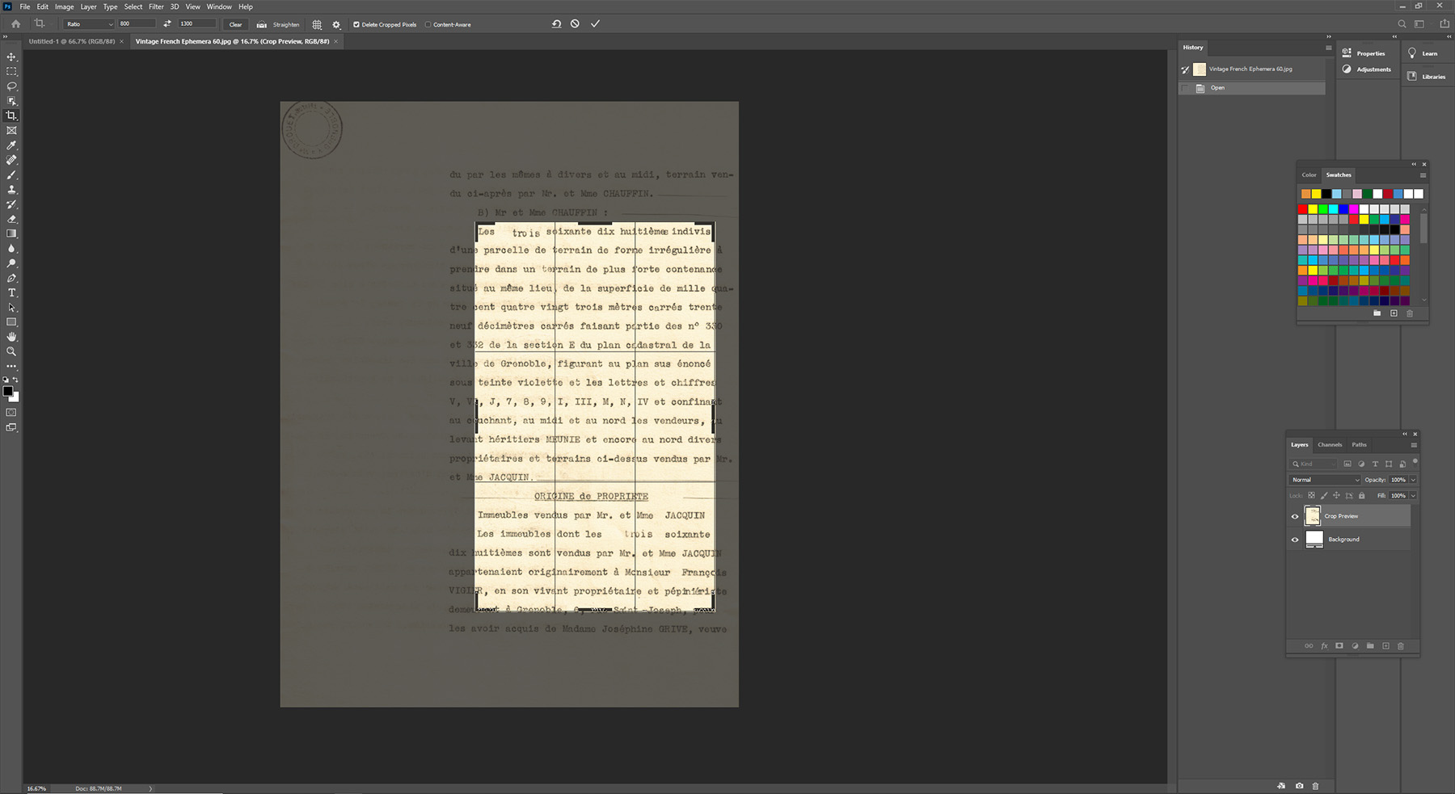
Task: Open crop overlay grid options
Action: click(x=317, y=24)
